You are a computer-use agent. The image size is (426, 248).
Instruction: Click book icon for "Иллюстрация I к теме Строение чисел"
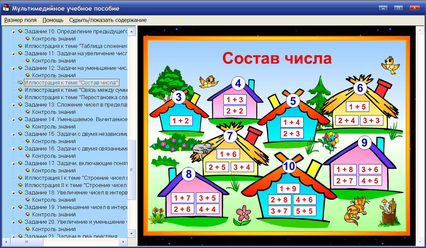coord(21,178)
